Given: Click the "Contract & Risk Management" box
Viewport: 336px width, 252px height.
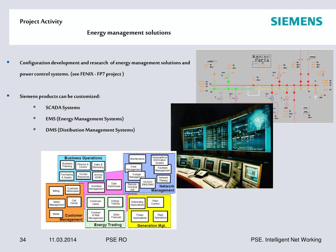Looking at the screenshot, I should point(96,215).
